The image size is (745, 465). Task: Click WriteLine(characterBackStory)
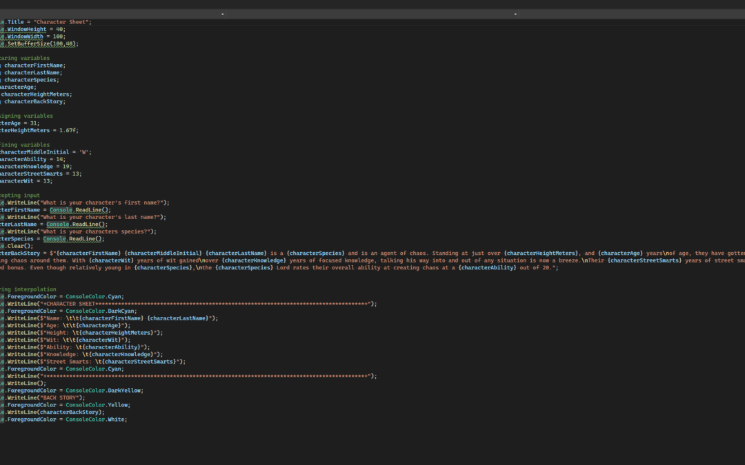tap(54, 412)
